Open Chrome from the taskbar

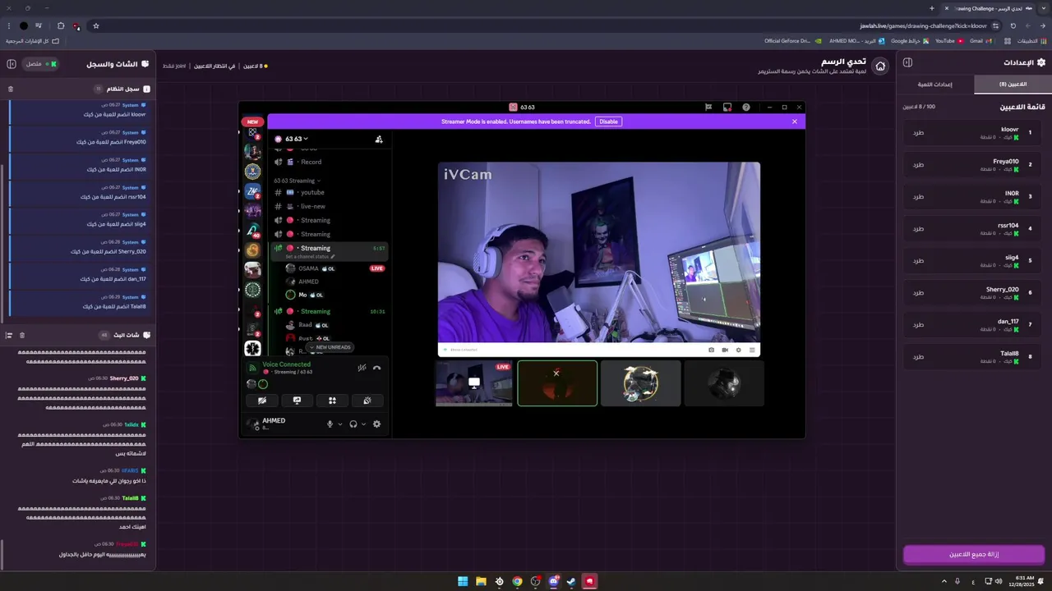[x=517, y=581]
